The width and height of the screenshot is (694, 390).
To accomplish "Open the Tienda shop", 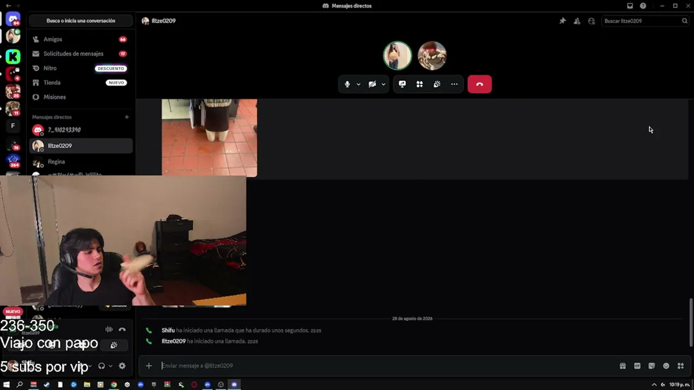I will (x=81, y=82).
